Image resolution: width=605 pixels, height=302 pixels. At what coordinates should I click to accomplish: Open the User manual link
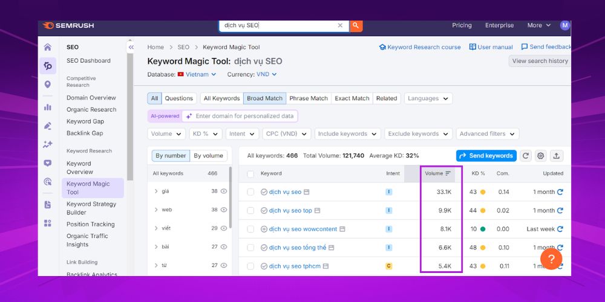tap(491, 47)
